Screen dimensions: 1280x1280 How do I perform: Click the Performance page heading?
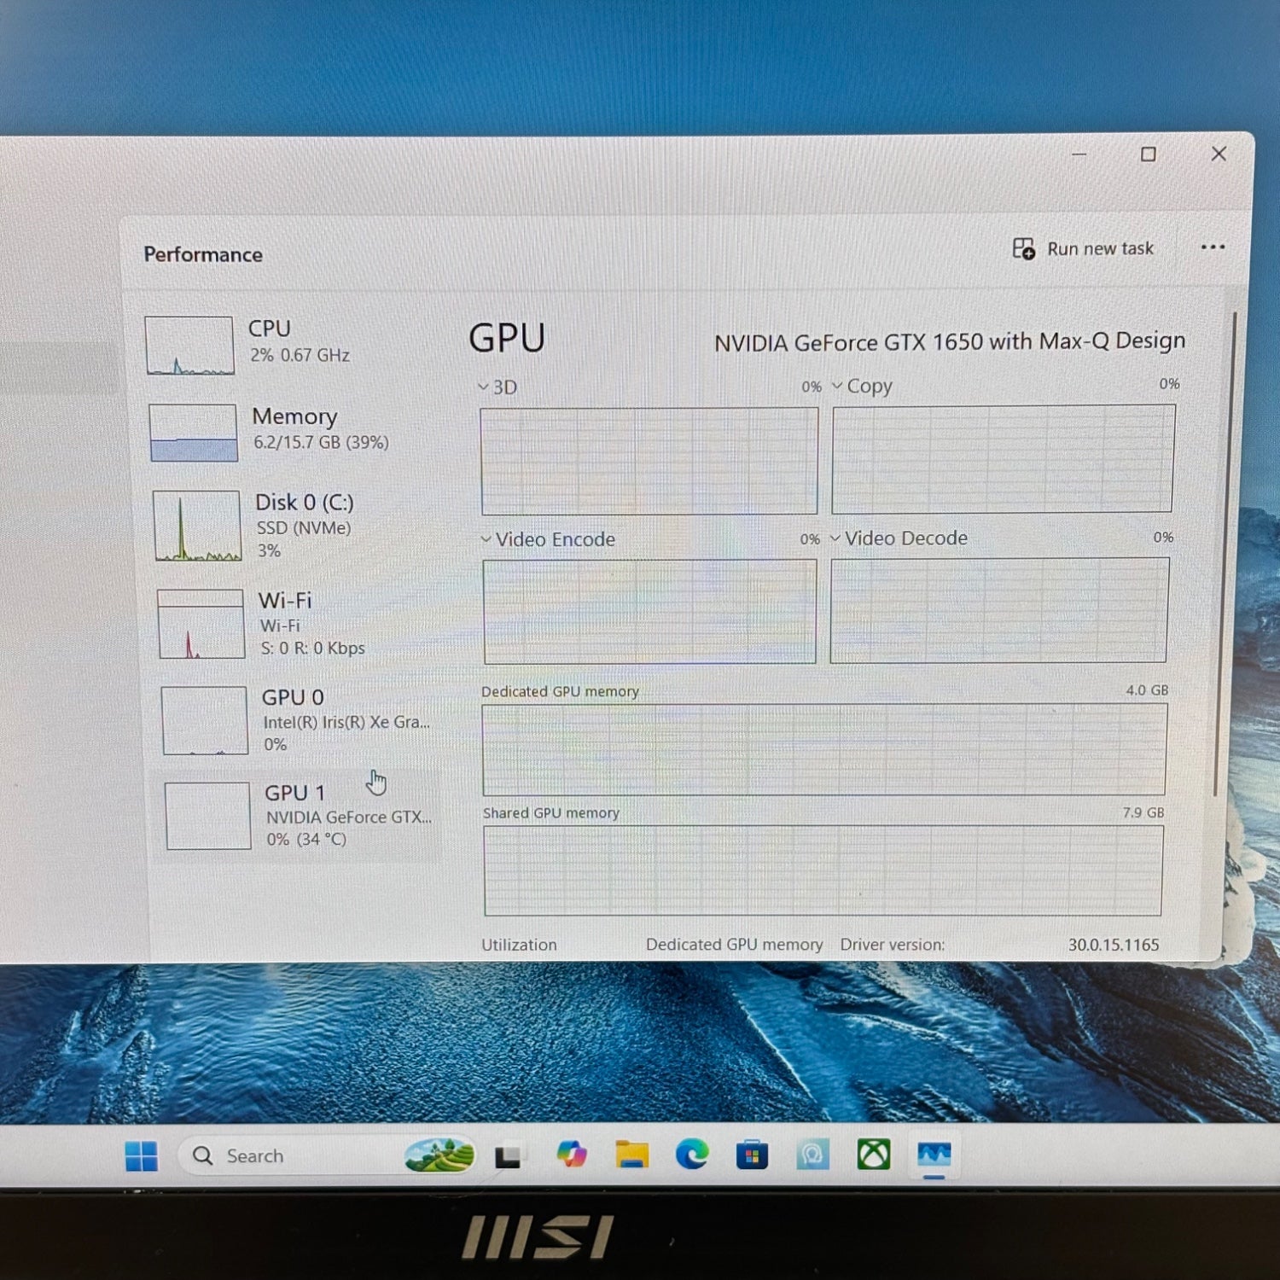coord(203,254)
